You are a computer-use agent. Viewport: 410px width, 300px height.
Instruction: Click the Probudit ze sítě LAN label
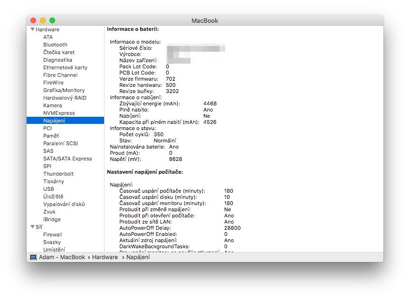coord(146,222)
